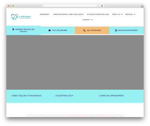
Task: Click the Call 780-463-8803 button
Action: 92,30
